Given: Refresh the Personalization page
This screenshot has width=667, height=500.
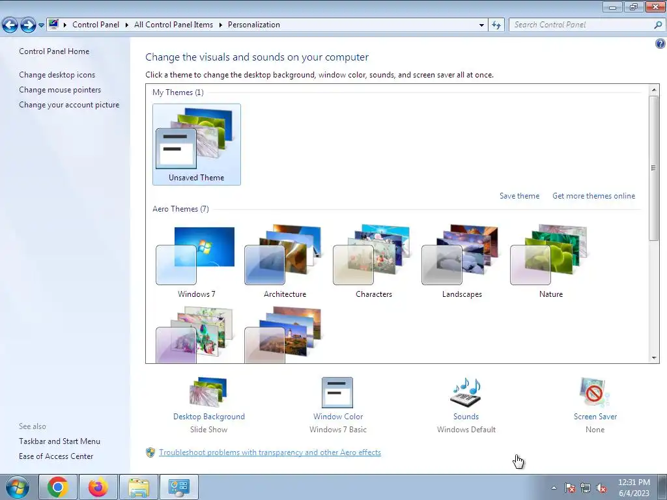Looking at the screenshot, I should coord(496,25).
